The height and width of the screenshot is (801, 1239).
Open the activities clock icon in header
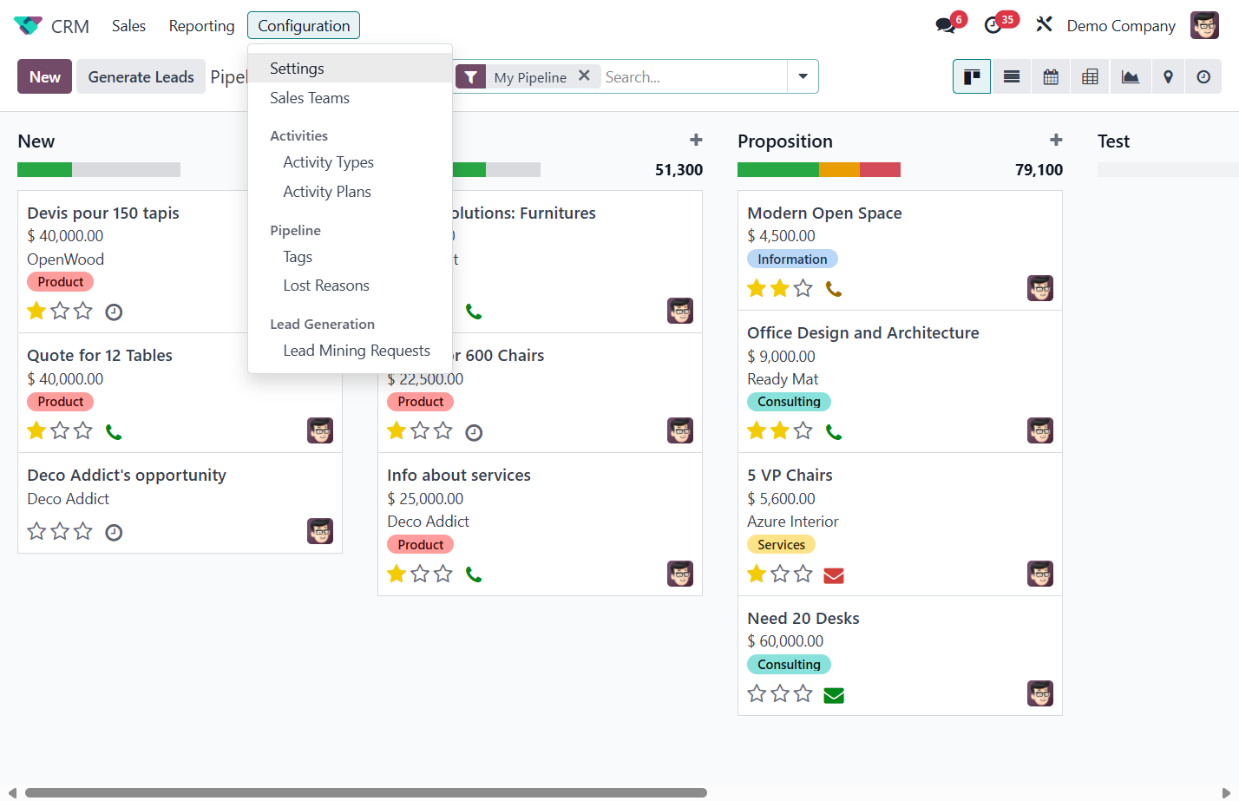click(x=993, y=25)
